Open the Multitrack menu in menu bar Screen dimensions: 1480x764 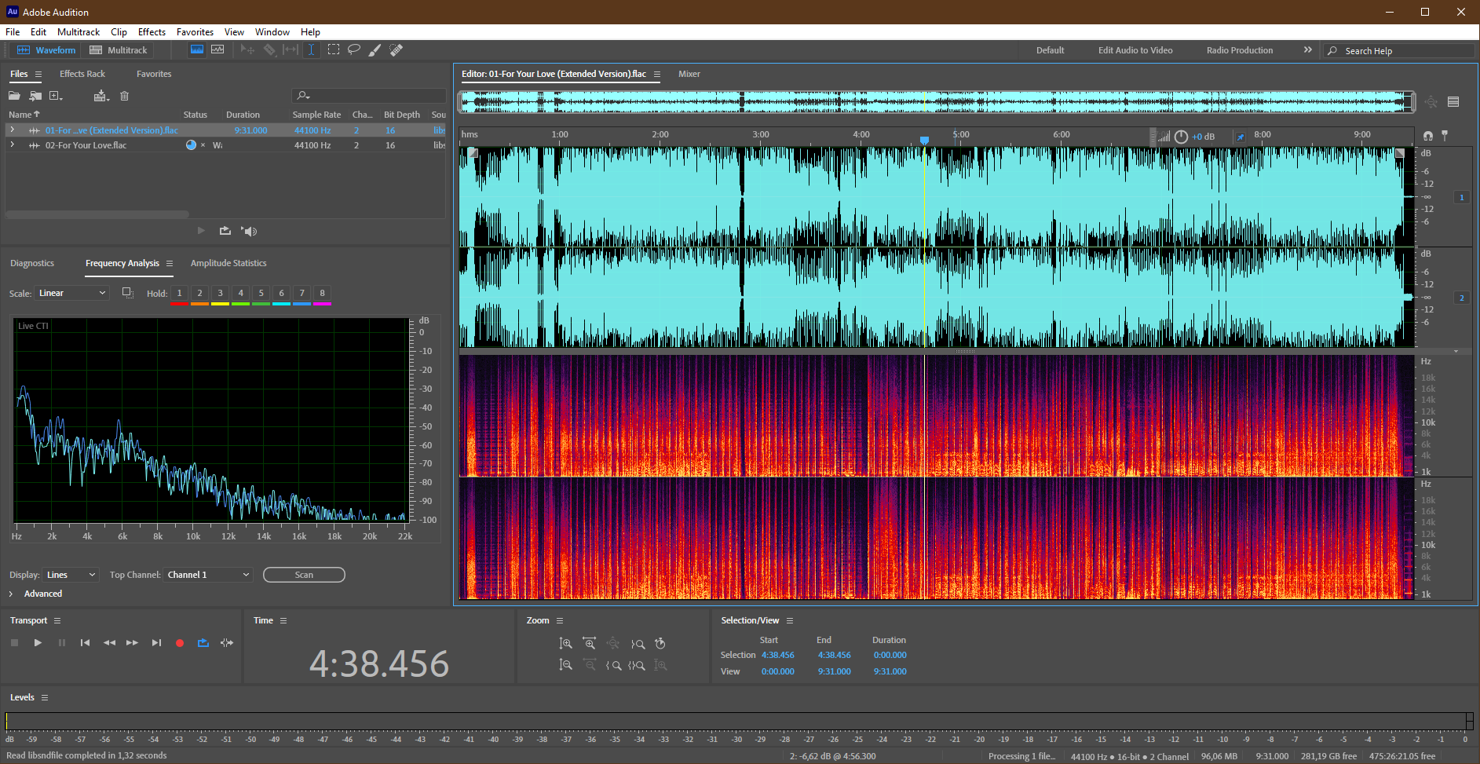[x=79, y=32]
